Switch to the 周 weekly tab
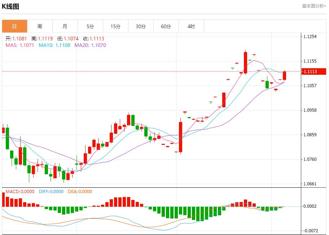Image resolution: width=329 pixels, height=235 pixels. coord(40,26)
